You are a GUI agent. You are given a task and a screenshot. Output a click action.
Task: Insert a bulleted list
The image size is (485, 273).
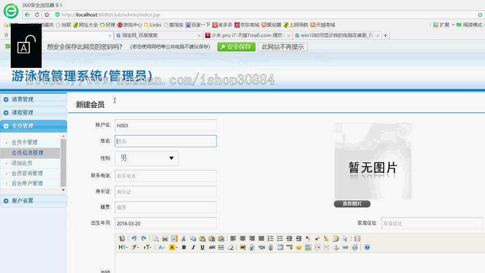(x=280, y=238)
